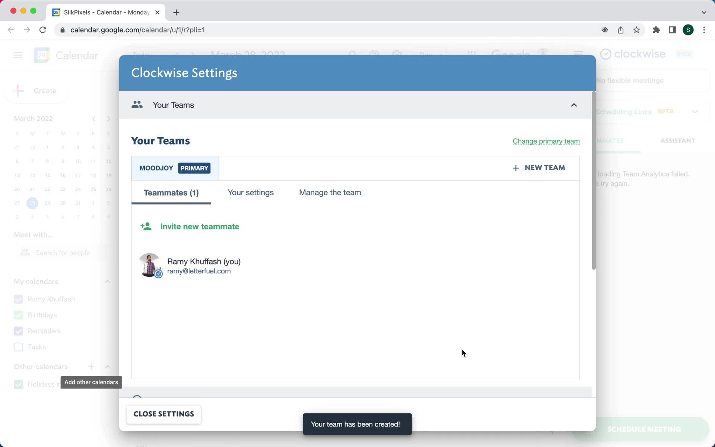Click the clockwise logo
The width and height of the screenshot is (715, 447).
pos(633,54)
